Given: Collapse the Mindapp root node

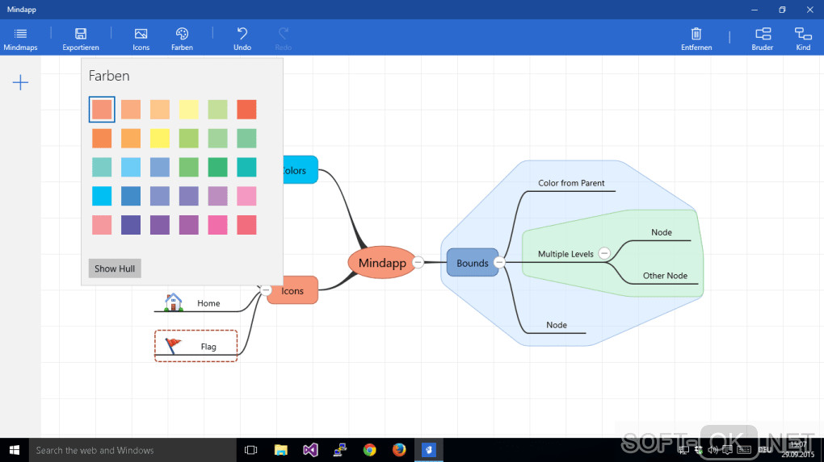Looking at the screenshot, I should (x=418, y=262).
